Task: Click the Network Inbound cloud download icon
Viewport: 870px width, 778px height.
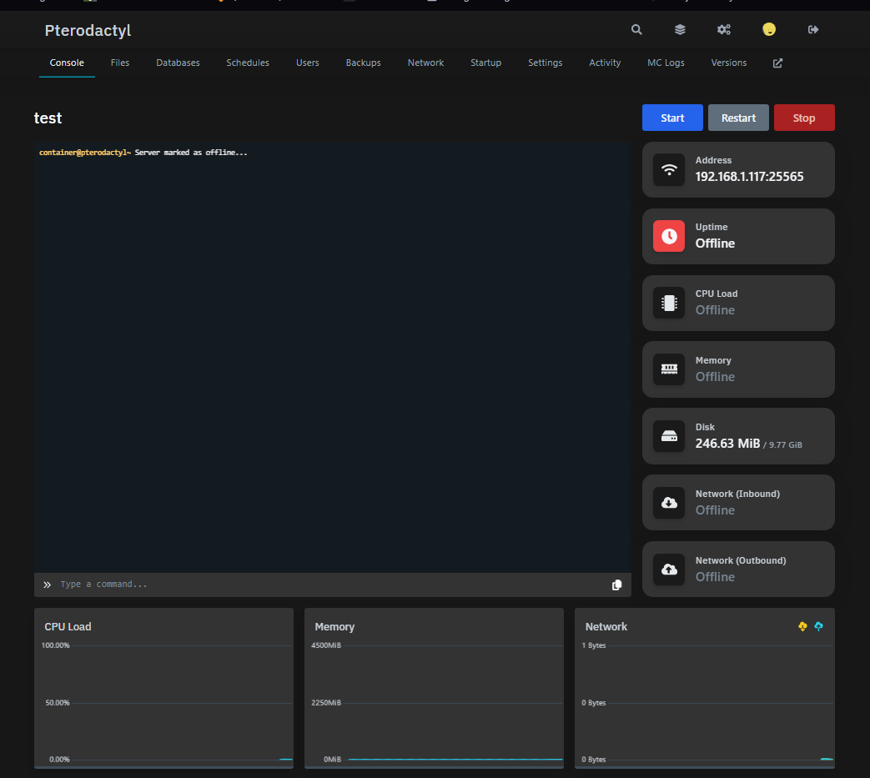Action: [x=669, y=503]
